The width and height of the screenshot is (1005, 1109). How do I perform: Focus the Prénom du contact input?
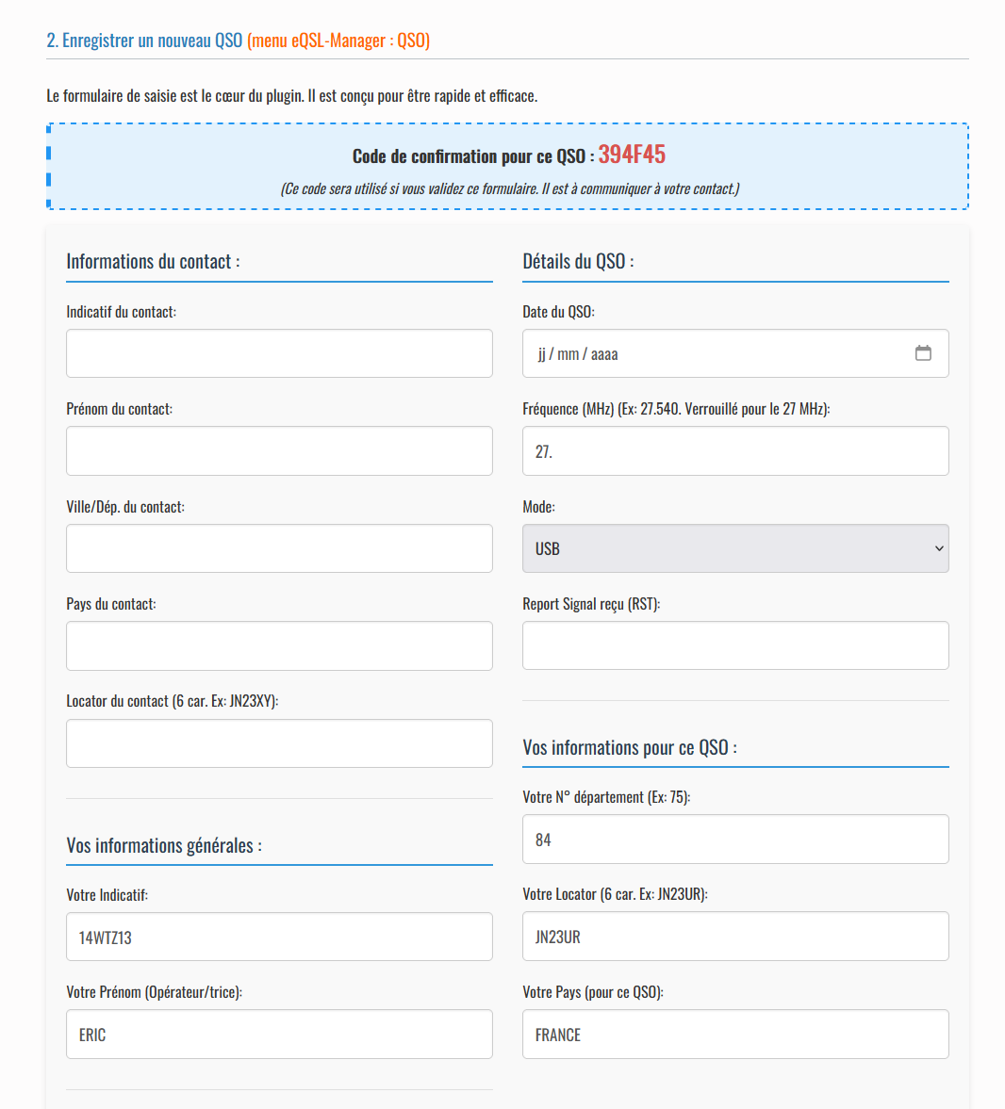[x=279, y=450]
